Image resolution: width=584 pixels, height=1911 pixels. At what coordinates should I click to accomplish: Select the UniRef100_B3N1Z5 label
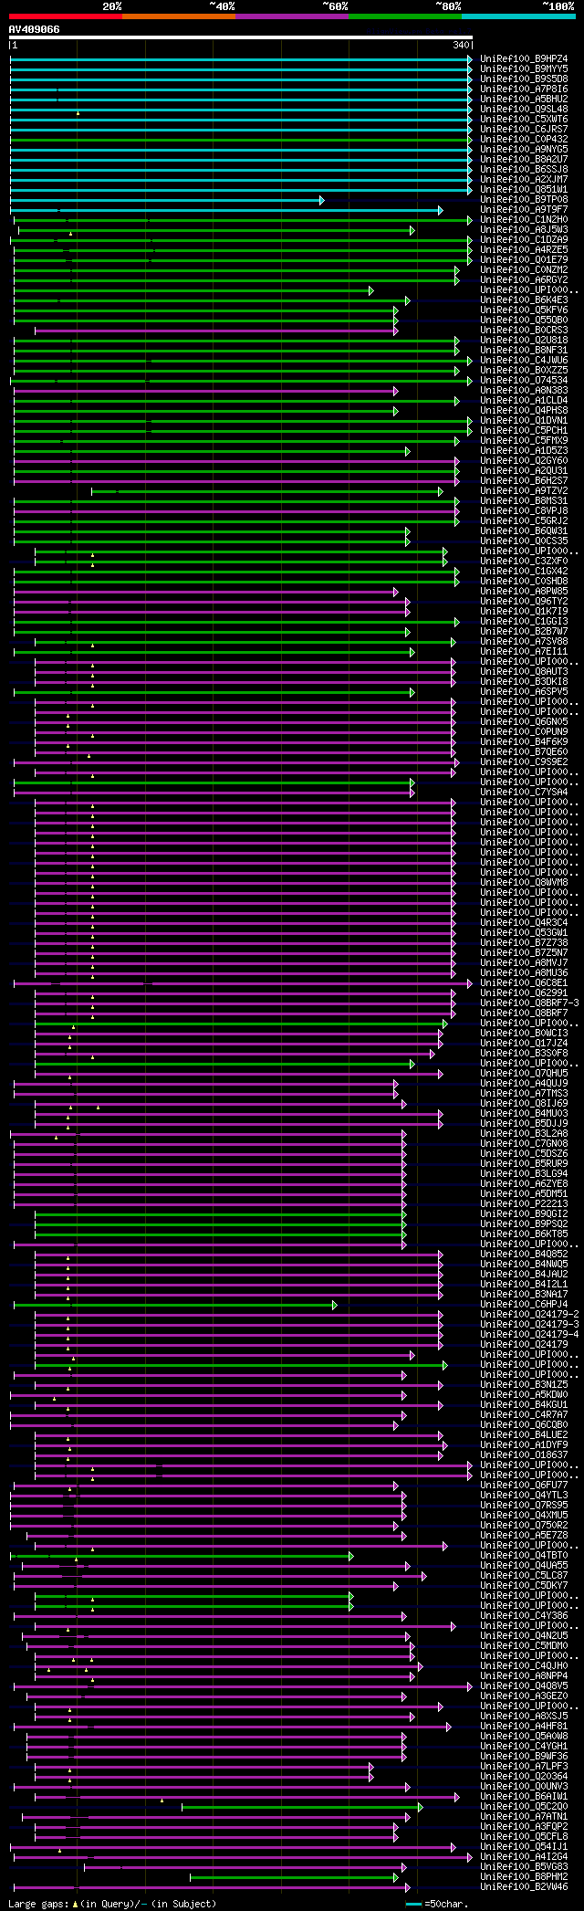tap(524, 1384)
